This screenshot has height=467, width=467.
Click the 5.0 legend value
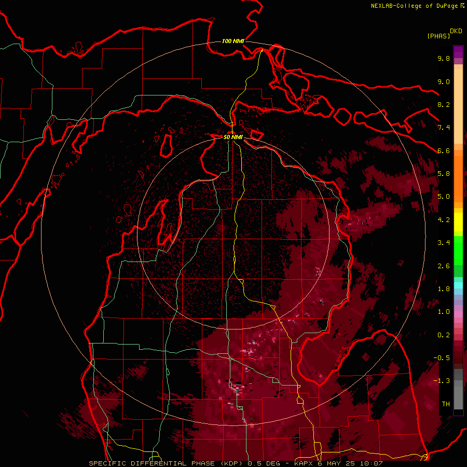(444, 197)
